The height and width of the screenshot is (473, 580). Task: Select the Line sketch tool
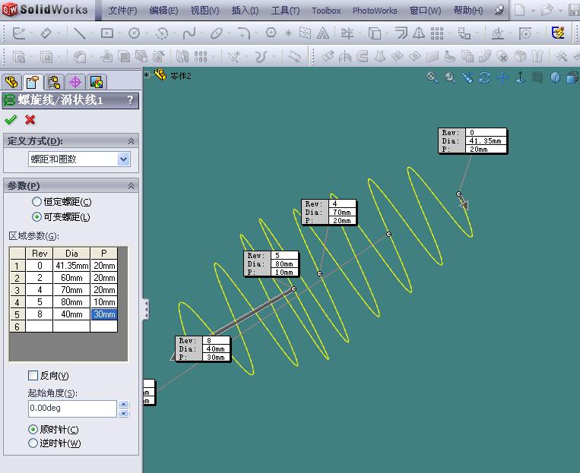[79, 33]
